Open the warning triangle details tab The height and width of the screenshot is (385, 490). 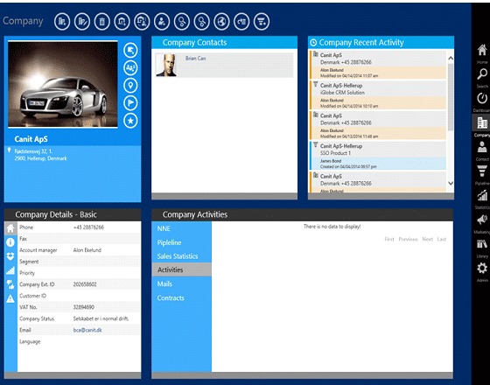tap(10, 298)
